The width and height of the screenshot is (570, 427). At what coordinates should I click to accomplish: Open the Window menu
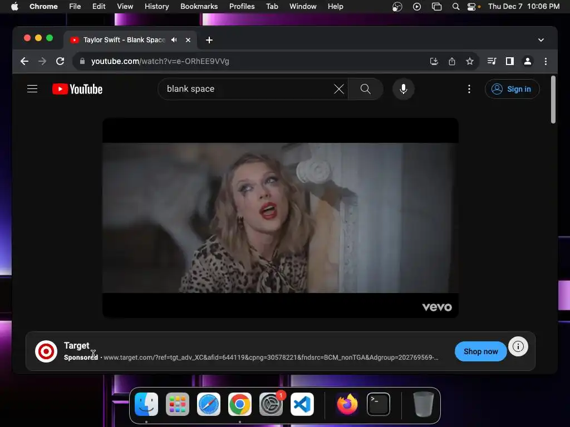pyautogui.click(x=303, y=6)
